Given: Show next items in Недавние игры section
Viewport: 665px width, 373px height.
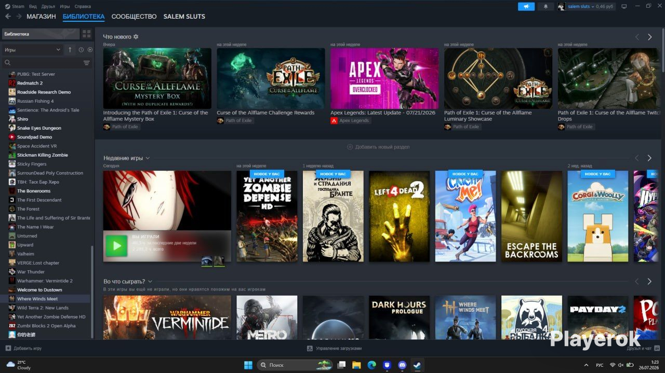Looking at the screenshot, I should (649, 158).
